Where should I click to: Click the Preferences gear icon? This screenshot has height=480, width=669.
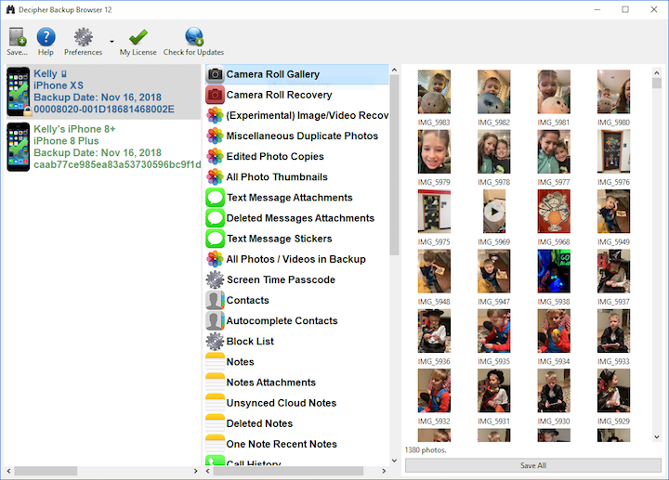pyautogui.click(x=83, y=38)
